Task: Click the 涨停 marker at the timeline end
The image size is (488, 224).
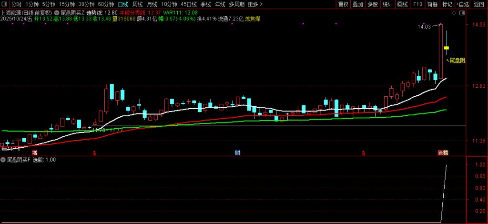Action: pyautogui.click(x=443, y=153)
